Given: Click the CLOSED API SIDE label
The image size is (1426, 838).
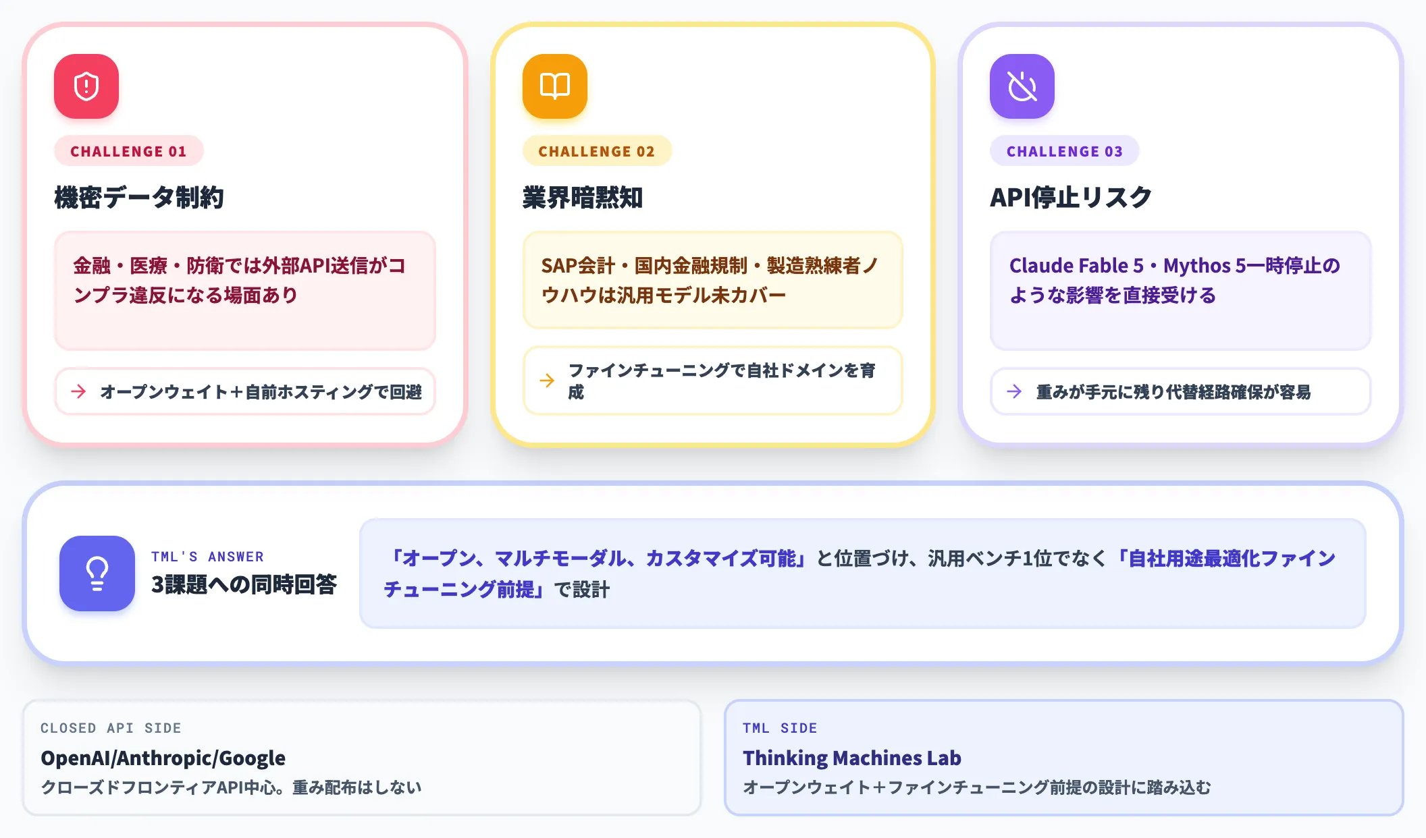Looking at the screenshot, I should coord(111,728).
